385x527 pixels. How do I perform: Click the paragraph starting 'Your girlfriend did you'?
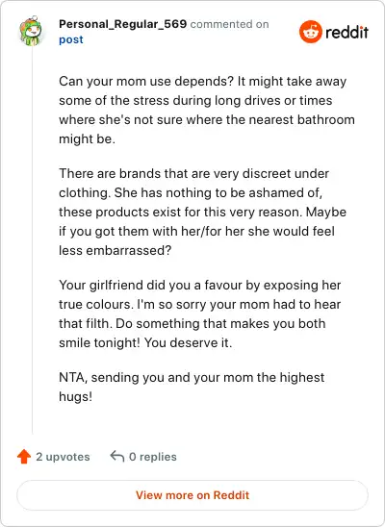coord(200,314)
